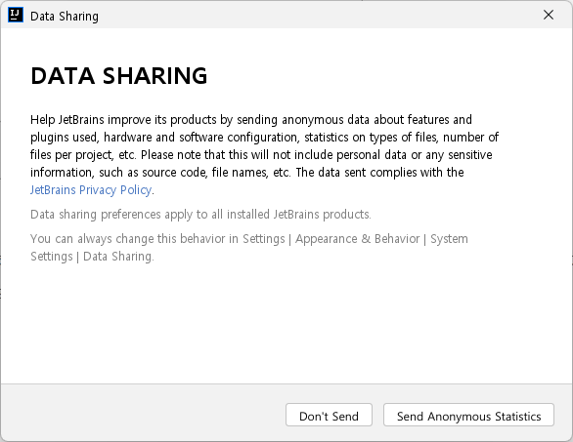Choose the Don't Send button

pos(329,415)
